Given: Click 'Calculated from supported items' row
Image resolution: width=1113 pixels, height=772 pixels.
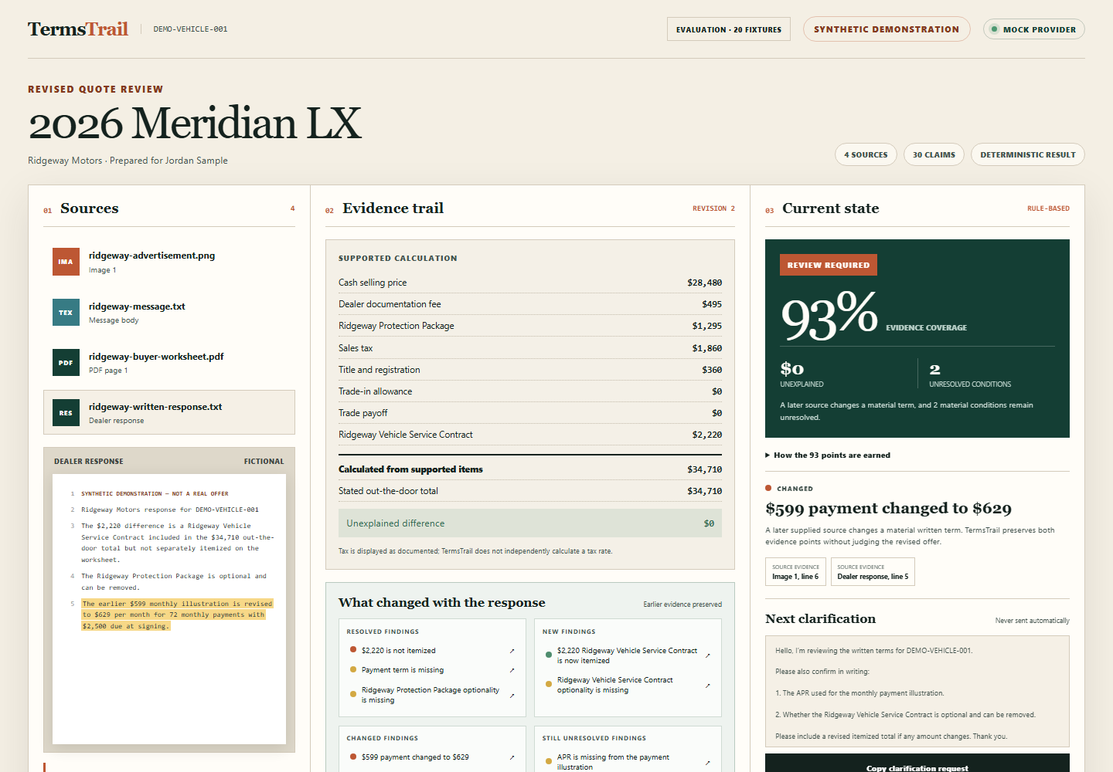Looking at the screenshot, I should 530,469.
